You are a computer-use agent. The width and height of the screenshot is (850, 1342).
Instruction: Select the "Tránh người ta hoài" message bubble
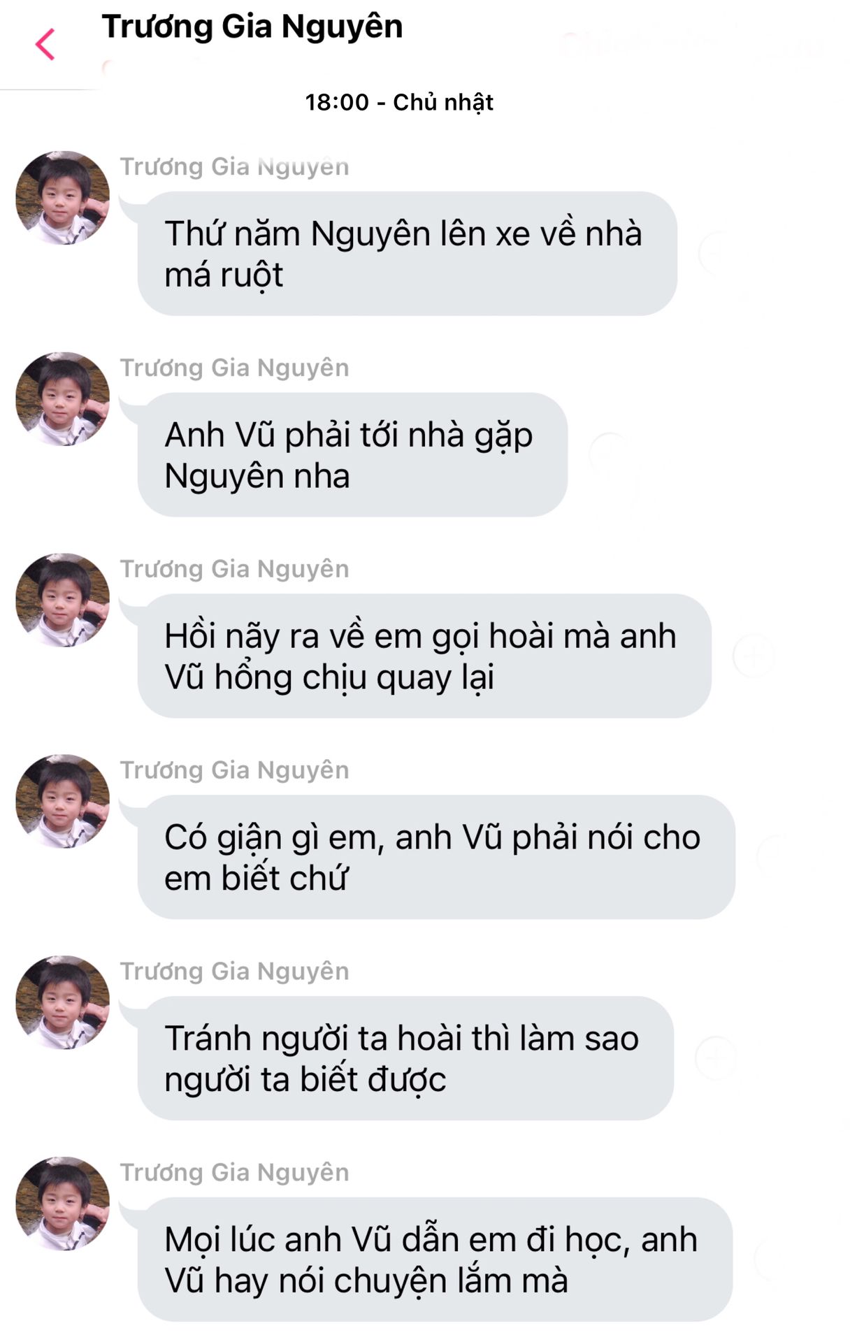pyautogui.click(x=405, y=1059)
